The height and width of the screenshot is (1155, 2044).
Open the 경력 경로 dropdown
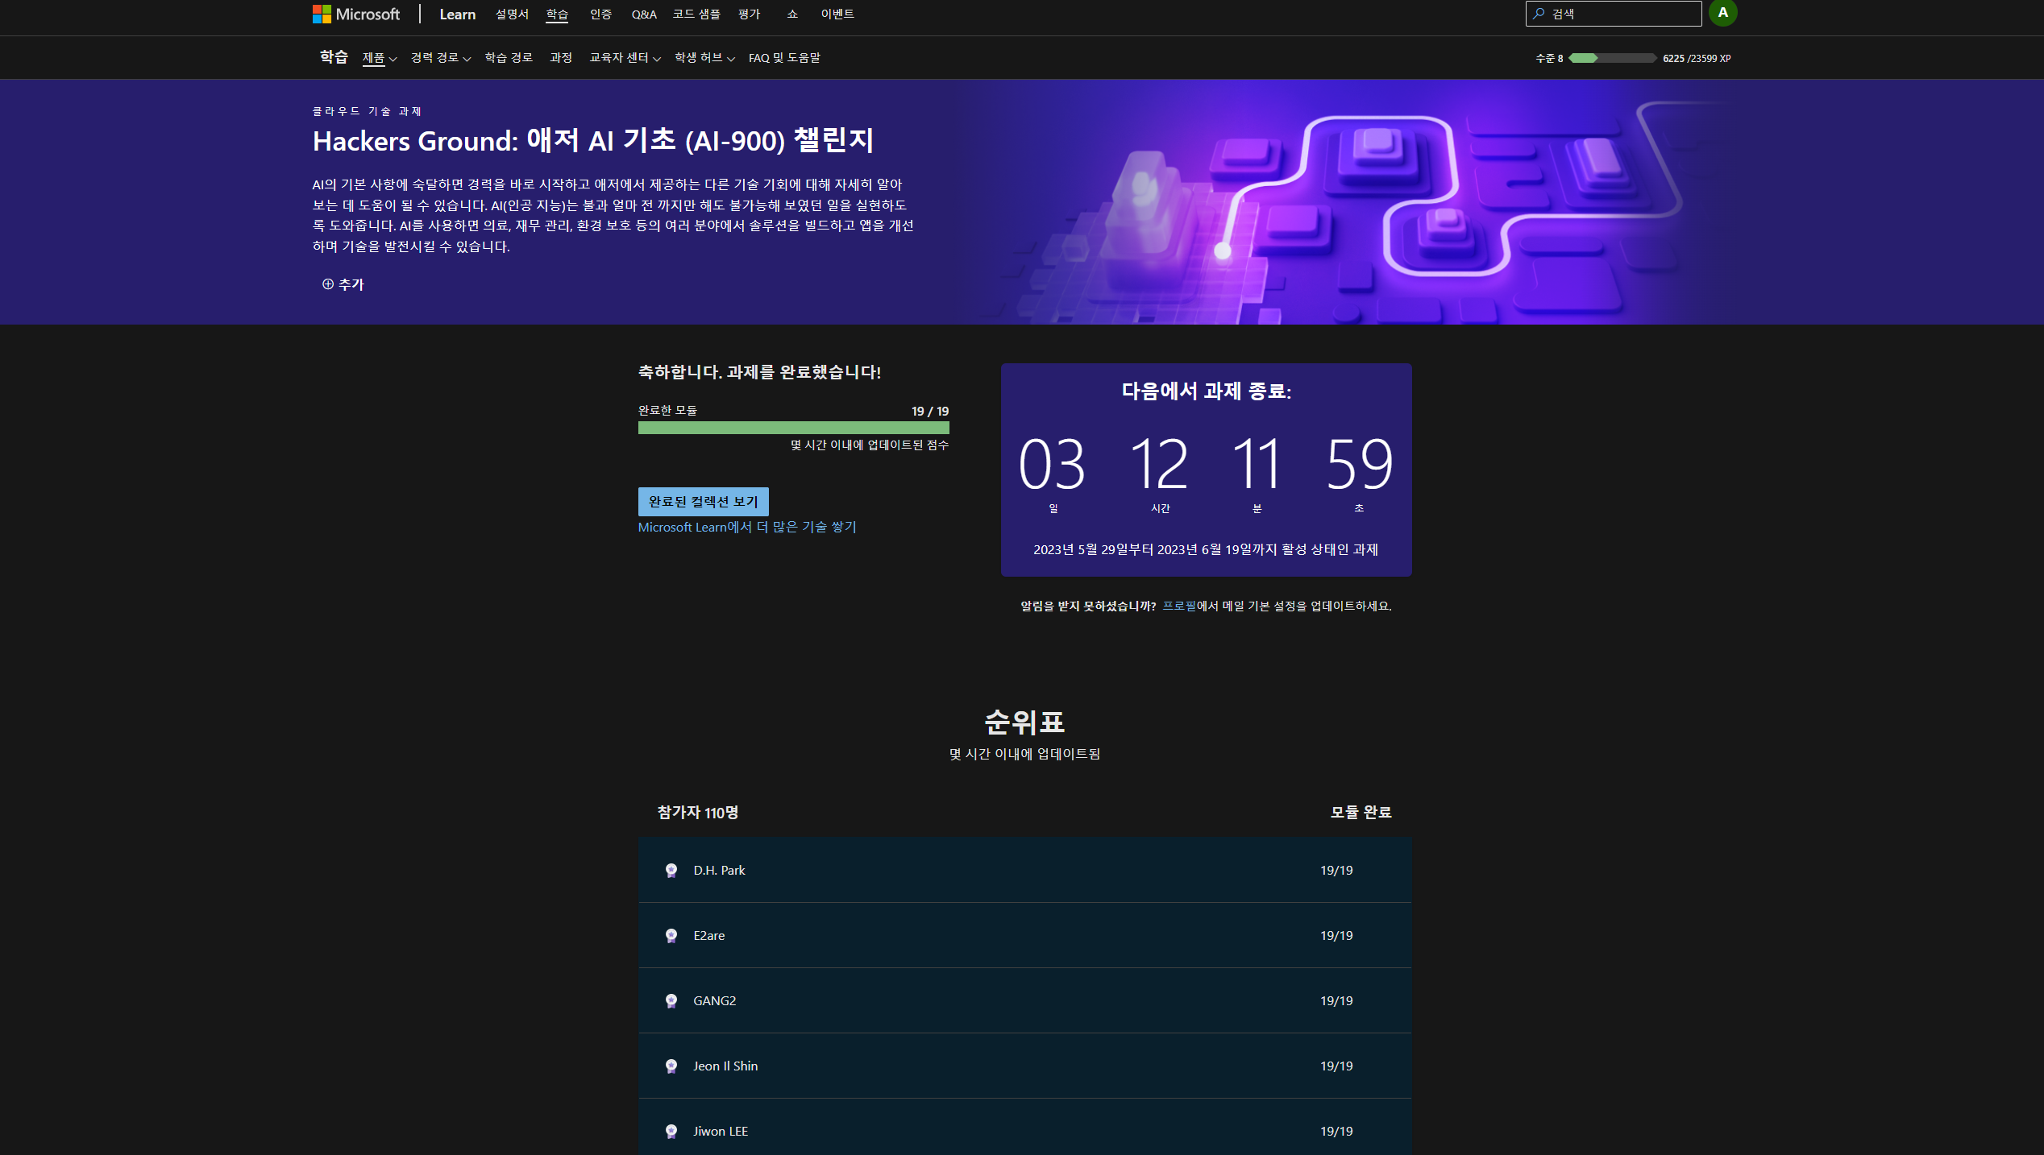coord(438,57)
